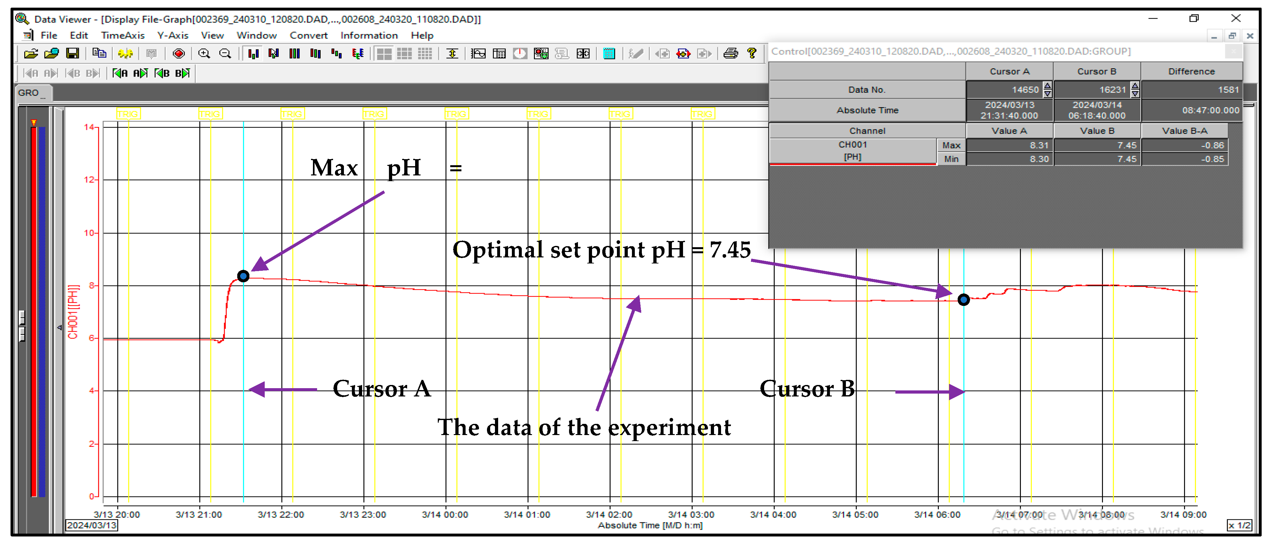Click the yellow question mark Help icon
The width and height of the screenshot is (1269, 547).
(x=752, y=53)
